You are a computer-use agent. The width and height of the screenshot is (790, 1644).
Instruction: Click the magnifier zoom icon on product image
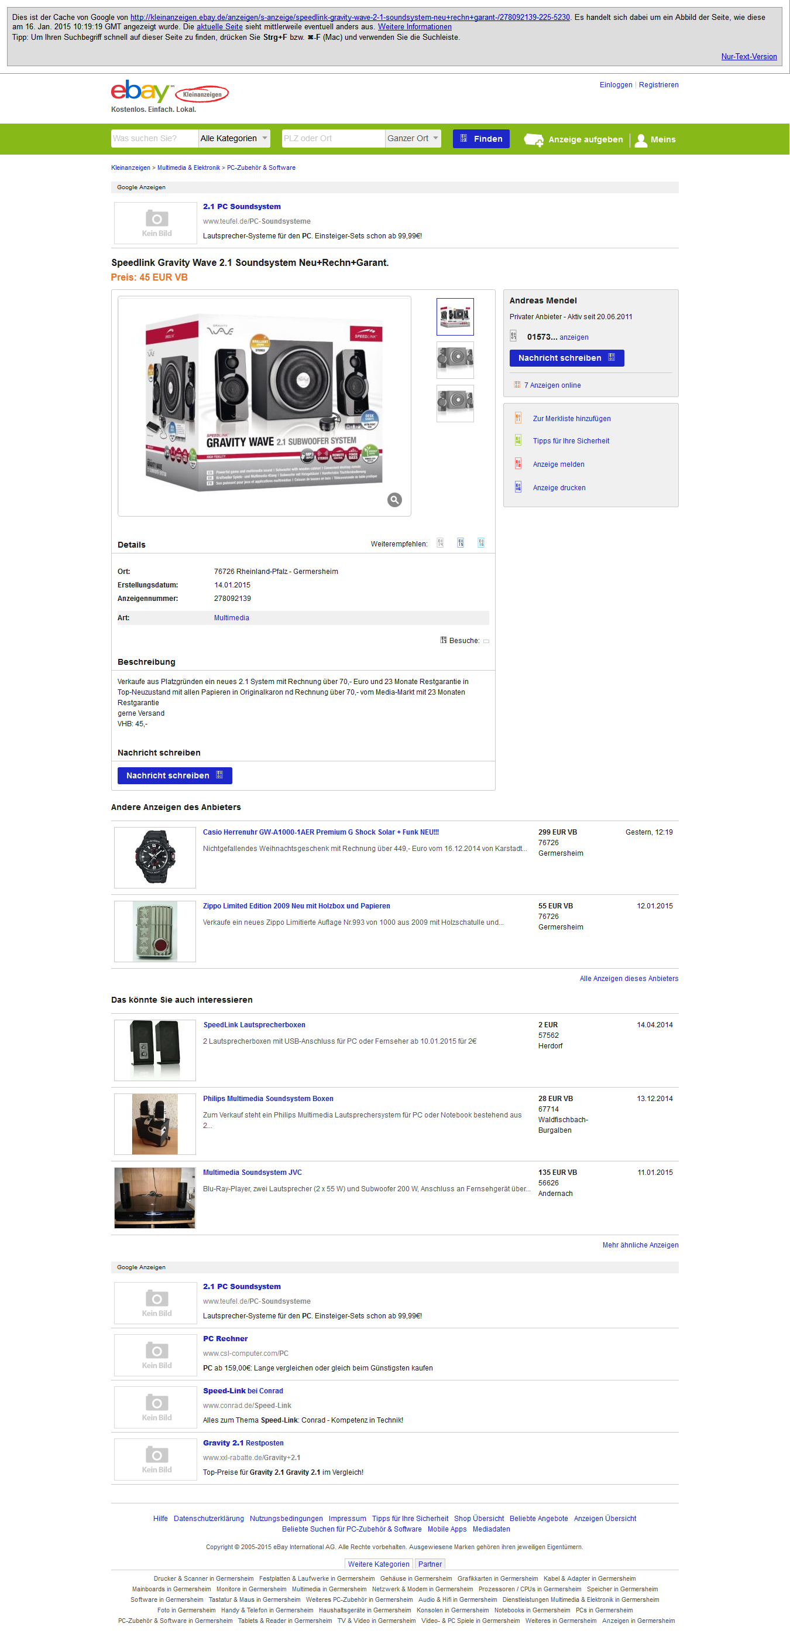tap(394, 500)
